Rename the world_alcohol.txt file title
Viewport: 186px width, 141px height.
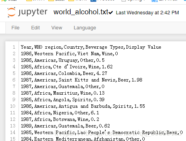[81, 12]
